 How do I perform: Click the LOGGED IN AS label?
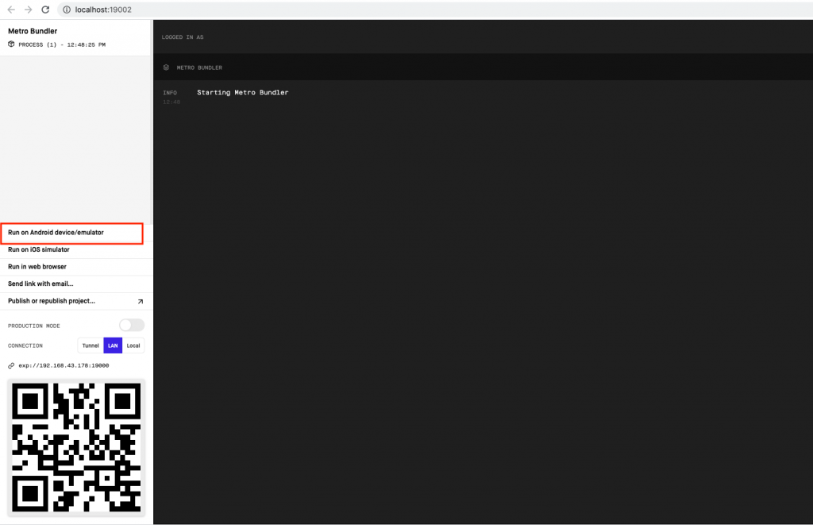point(183,37)
